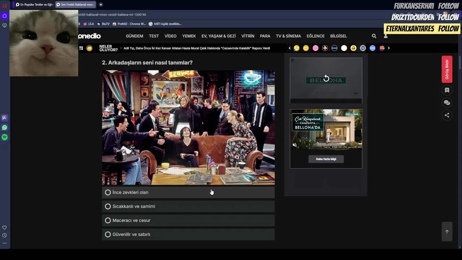Image resolution: width=462 pixels, height=260 pixels.
Task: Select answer Güvenilir ve sabırlı
Action: point(188,234)
